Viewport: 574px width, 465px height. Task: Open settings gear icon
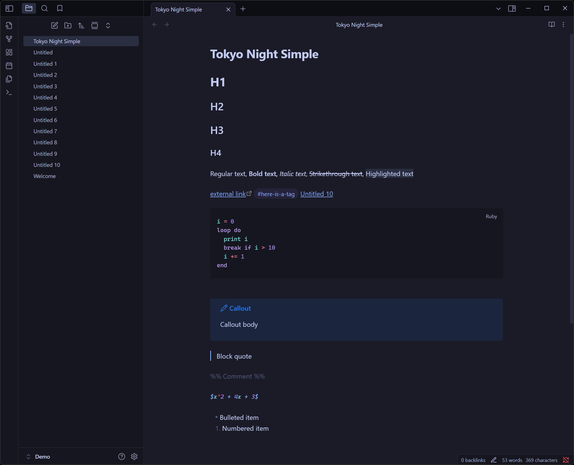[134, 457]
